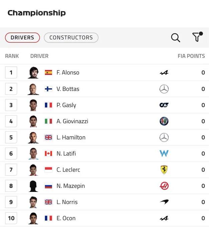The image size is (209, 227).
Task: Click the N. Mazepin silhouette photo
Action: [x=33, y=186]
